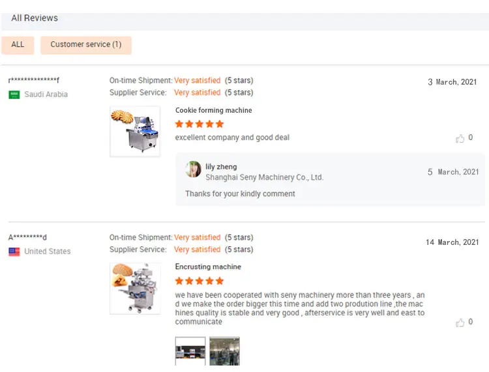This screenshot has height=372, width=489.
Task: Click Shanghai Seny Machinery Co., Ltd. name
Action: (264, 177)
